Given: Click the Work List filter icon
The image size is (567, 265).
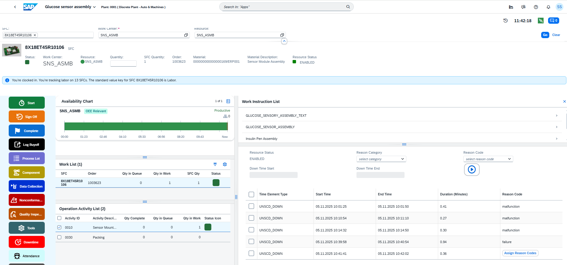Looking at the screenshot, I should [x=215, y=164].
